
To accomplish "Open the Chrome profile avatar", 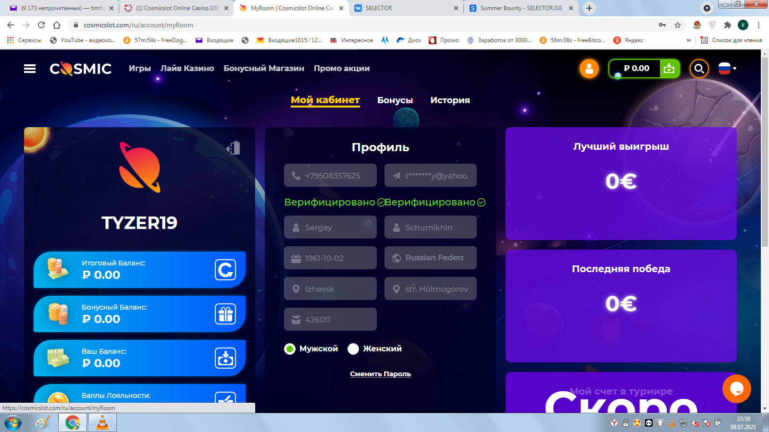I will 743,25.
